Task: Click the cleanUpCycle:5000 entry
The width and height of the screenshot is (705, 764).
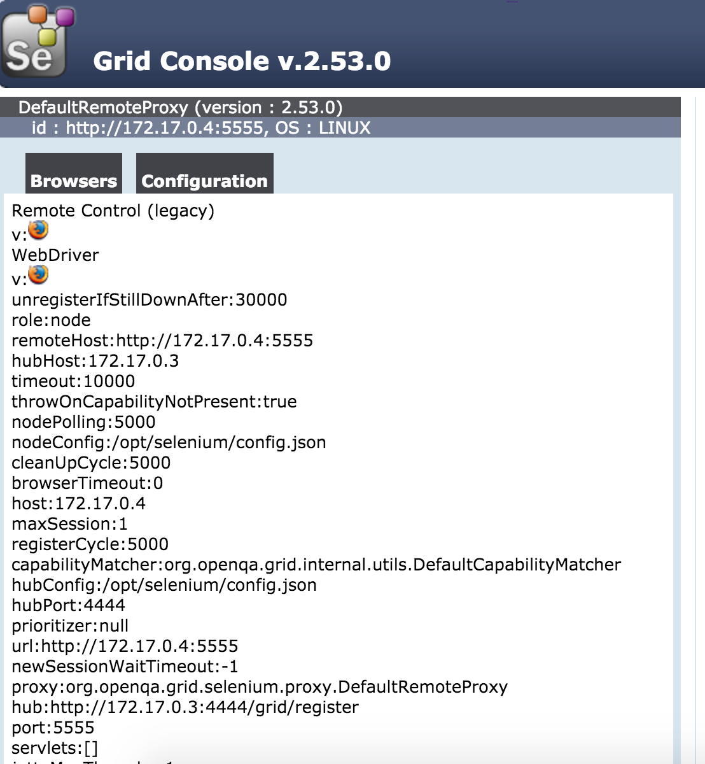Action: 91,463
